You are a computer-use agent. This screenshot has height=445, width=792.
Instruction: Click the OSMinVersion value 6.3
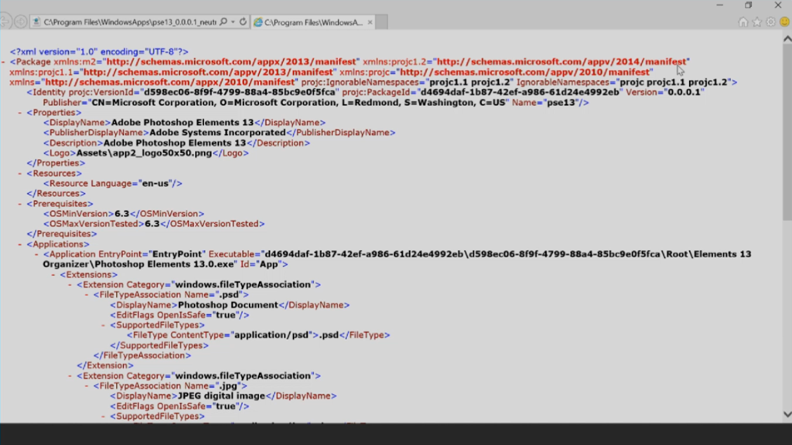[x=121, y=214]
